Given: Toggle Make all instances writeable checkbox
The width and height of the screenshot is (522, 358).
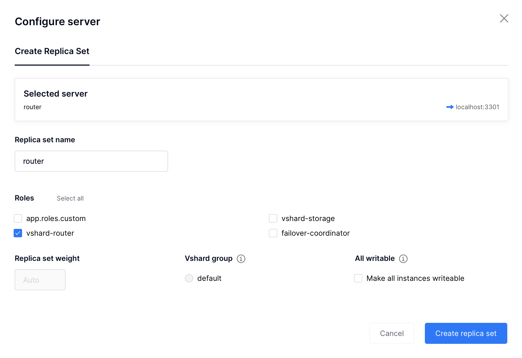Looking at the screenshot, I should (x=358, y=278).
